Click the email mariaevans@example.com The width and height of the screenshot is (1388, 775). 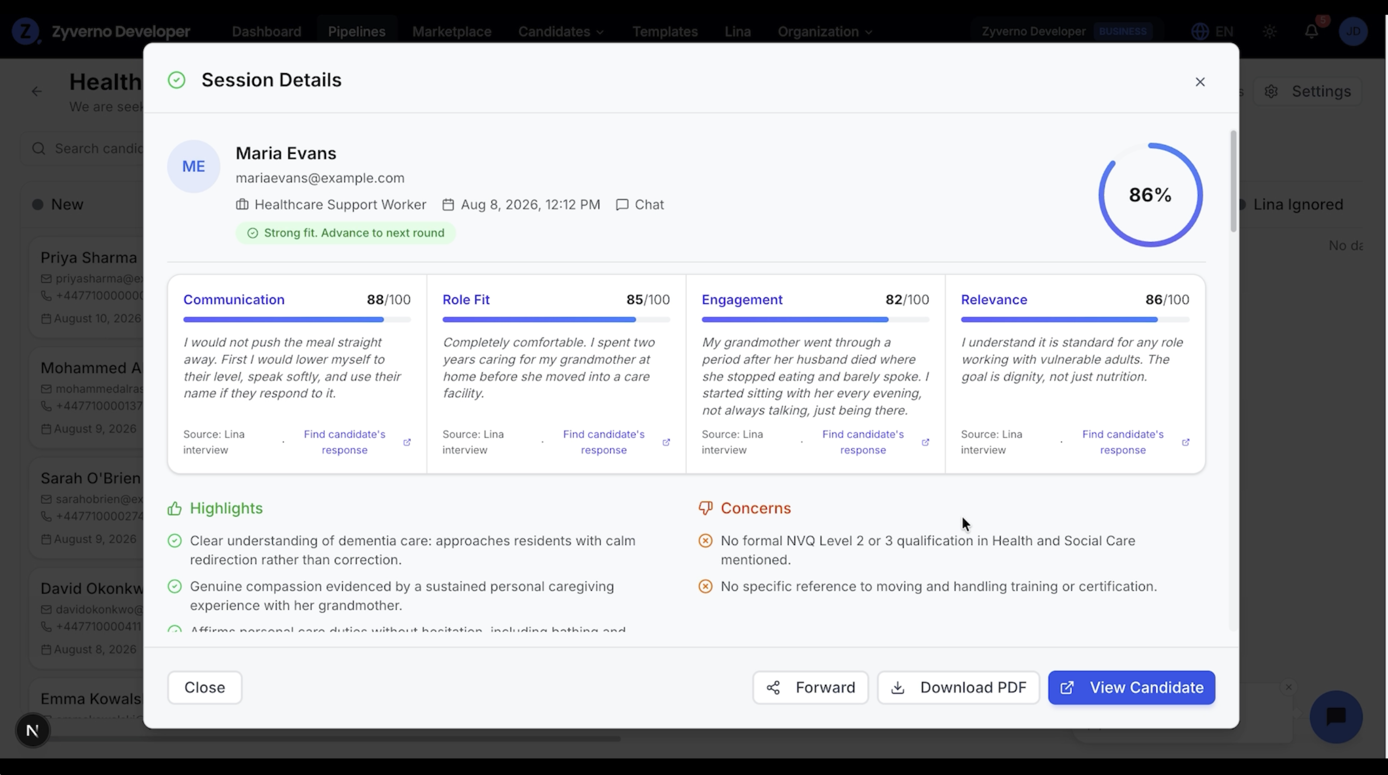[320, 178]
